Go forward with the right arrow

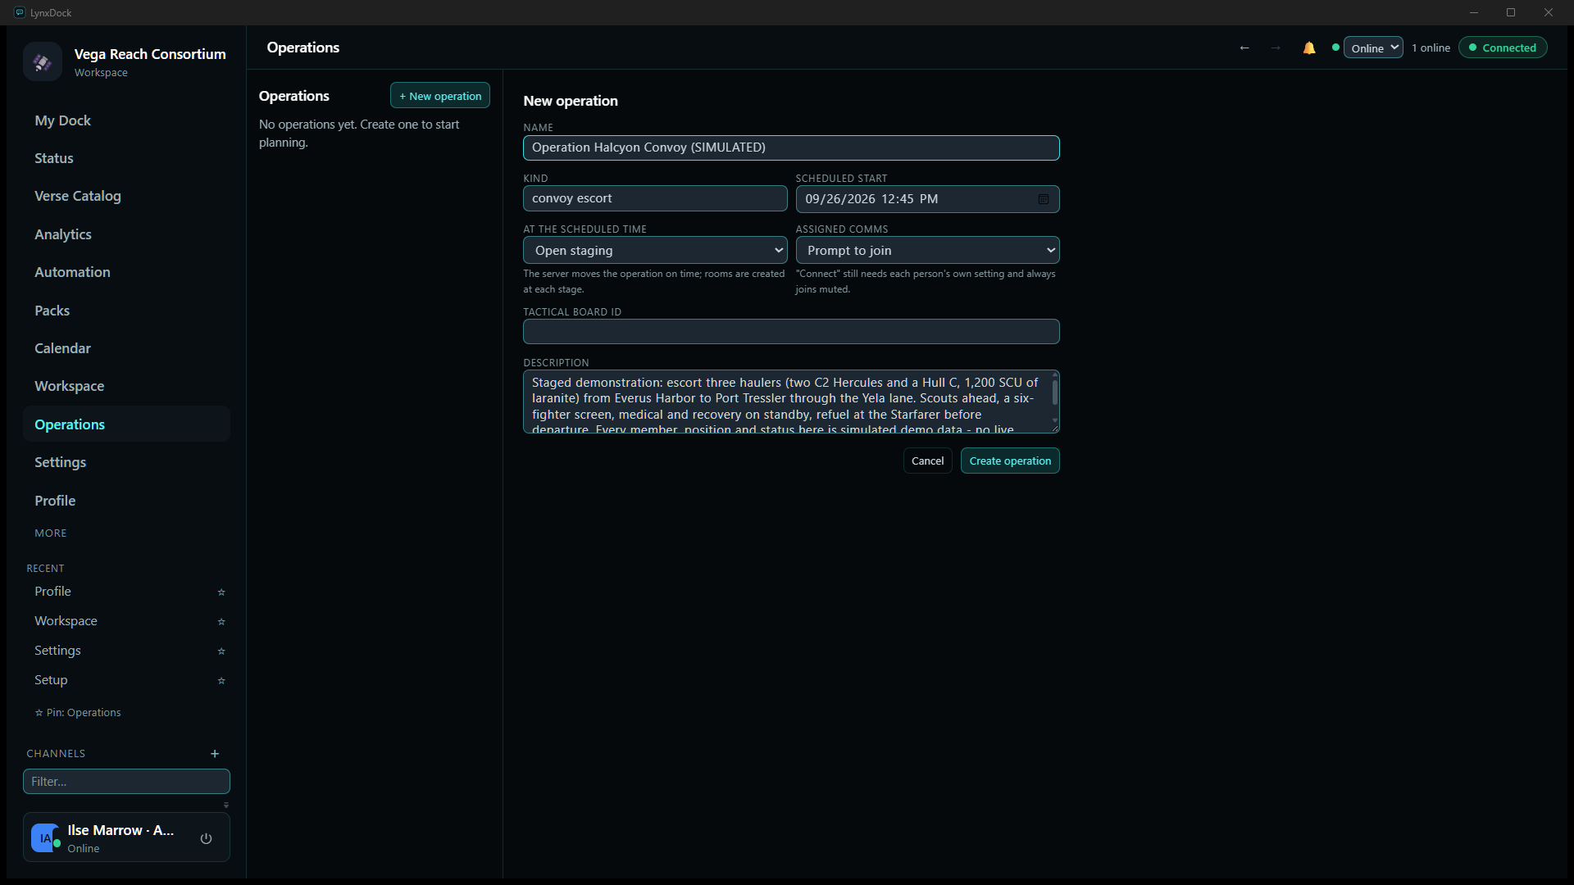point(1276,48)
